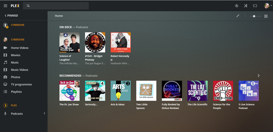Click the 5 Live Science Podcast title
Viewport: 273px width, 132px height.
[246, 106]
